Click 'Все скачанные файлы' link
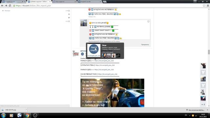210x118 pixels. (x=196, y=110)
